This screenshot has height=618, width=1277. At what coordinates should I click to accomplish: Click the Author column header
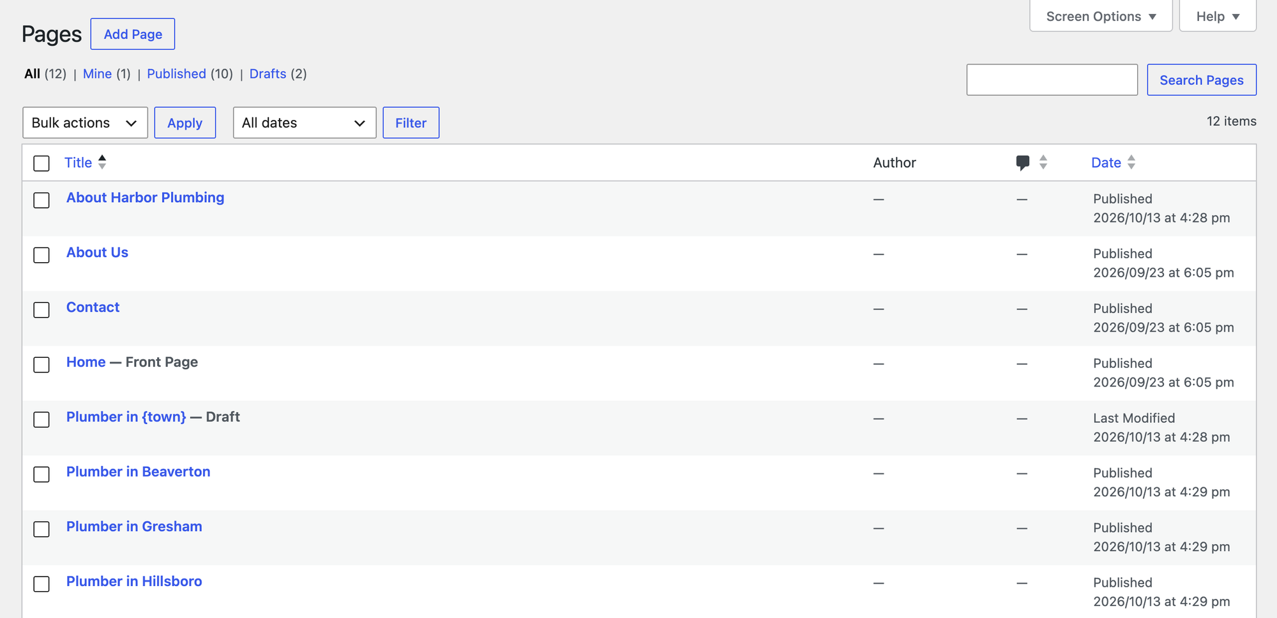coord(895,163)
